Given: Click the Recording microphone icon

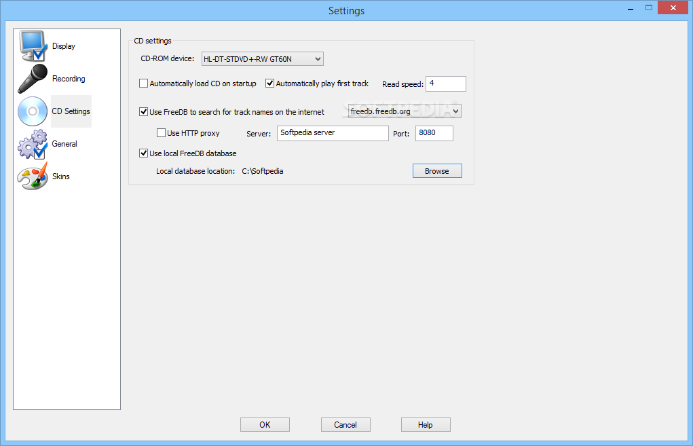Looking at the screenshot, I should click(33, 79).
